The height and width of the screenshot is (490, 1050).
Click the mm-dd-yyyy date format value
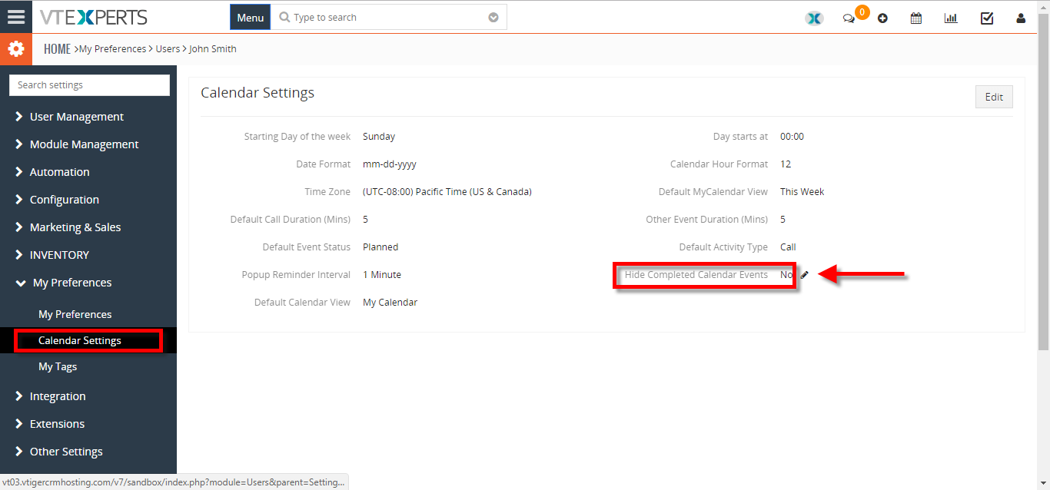[x=390, y=164]
